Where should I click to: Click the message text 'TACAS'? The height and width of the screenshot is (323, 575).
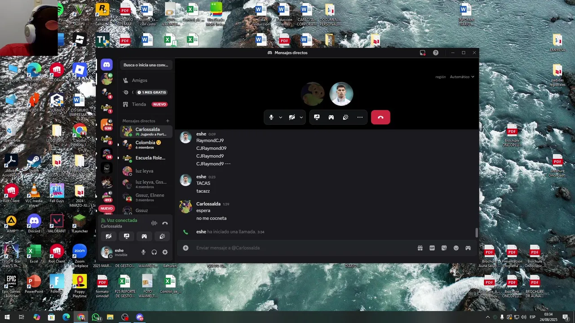[x=203, y=183]
